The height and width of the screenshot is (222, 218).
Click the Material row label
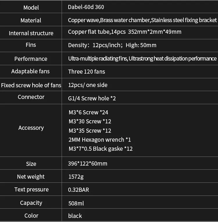point(31,20)
